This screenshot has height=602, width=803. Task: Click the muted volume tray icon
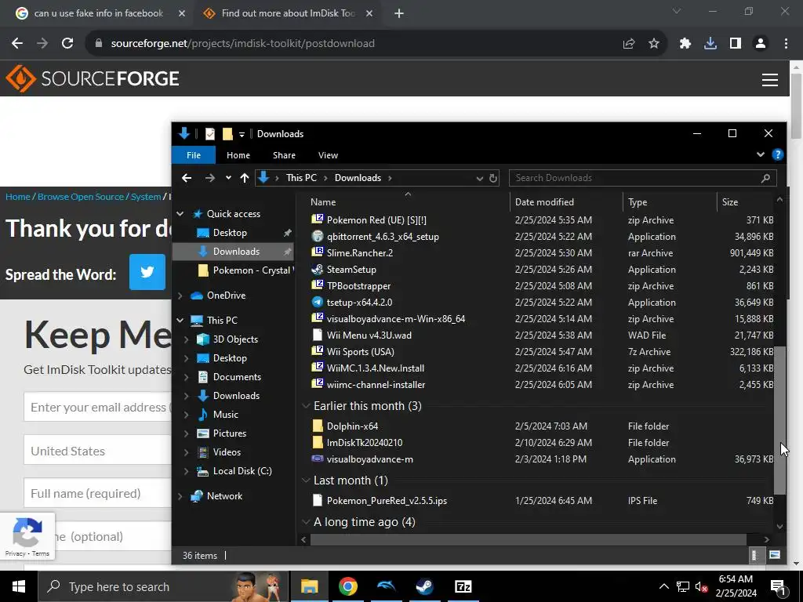pyautogui.click(x=701, y=587)
